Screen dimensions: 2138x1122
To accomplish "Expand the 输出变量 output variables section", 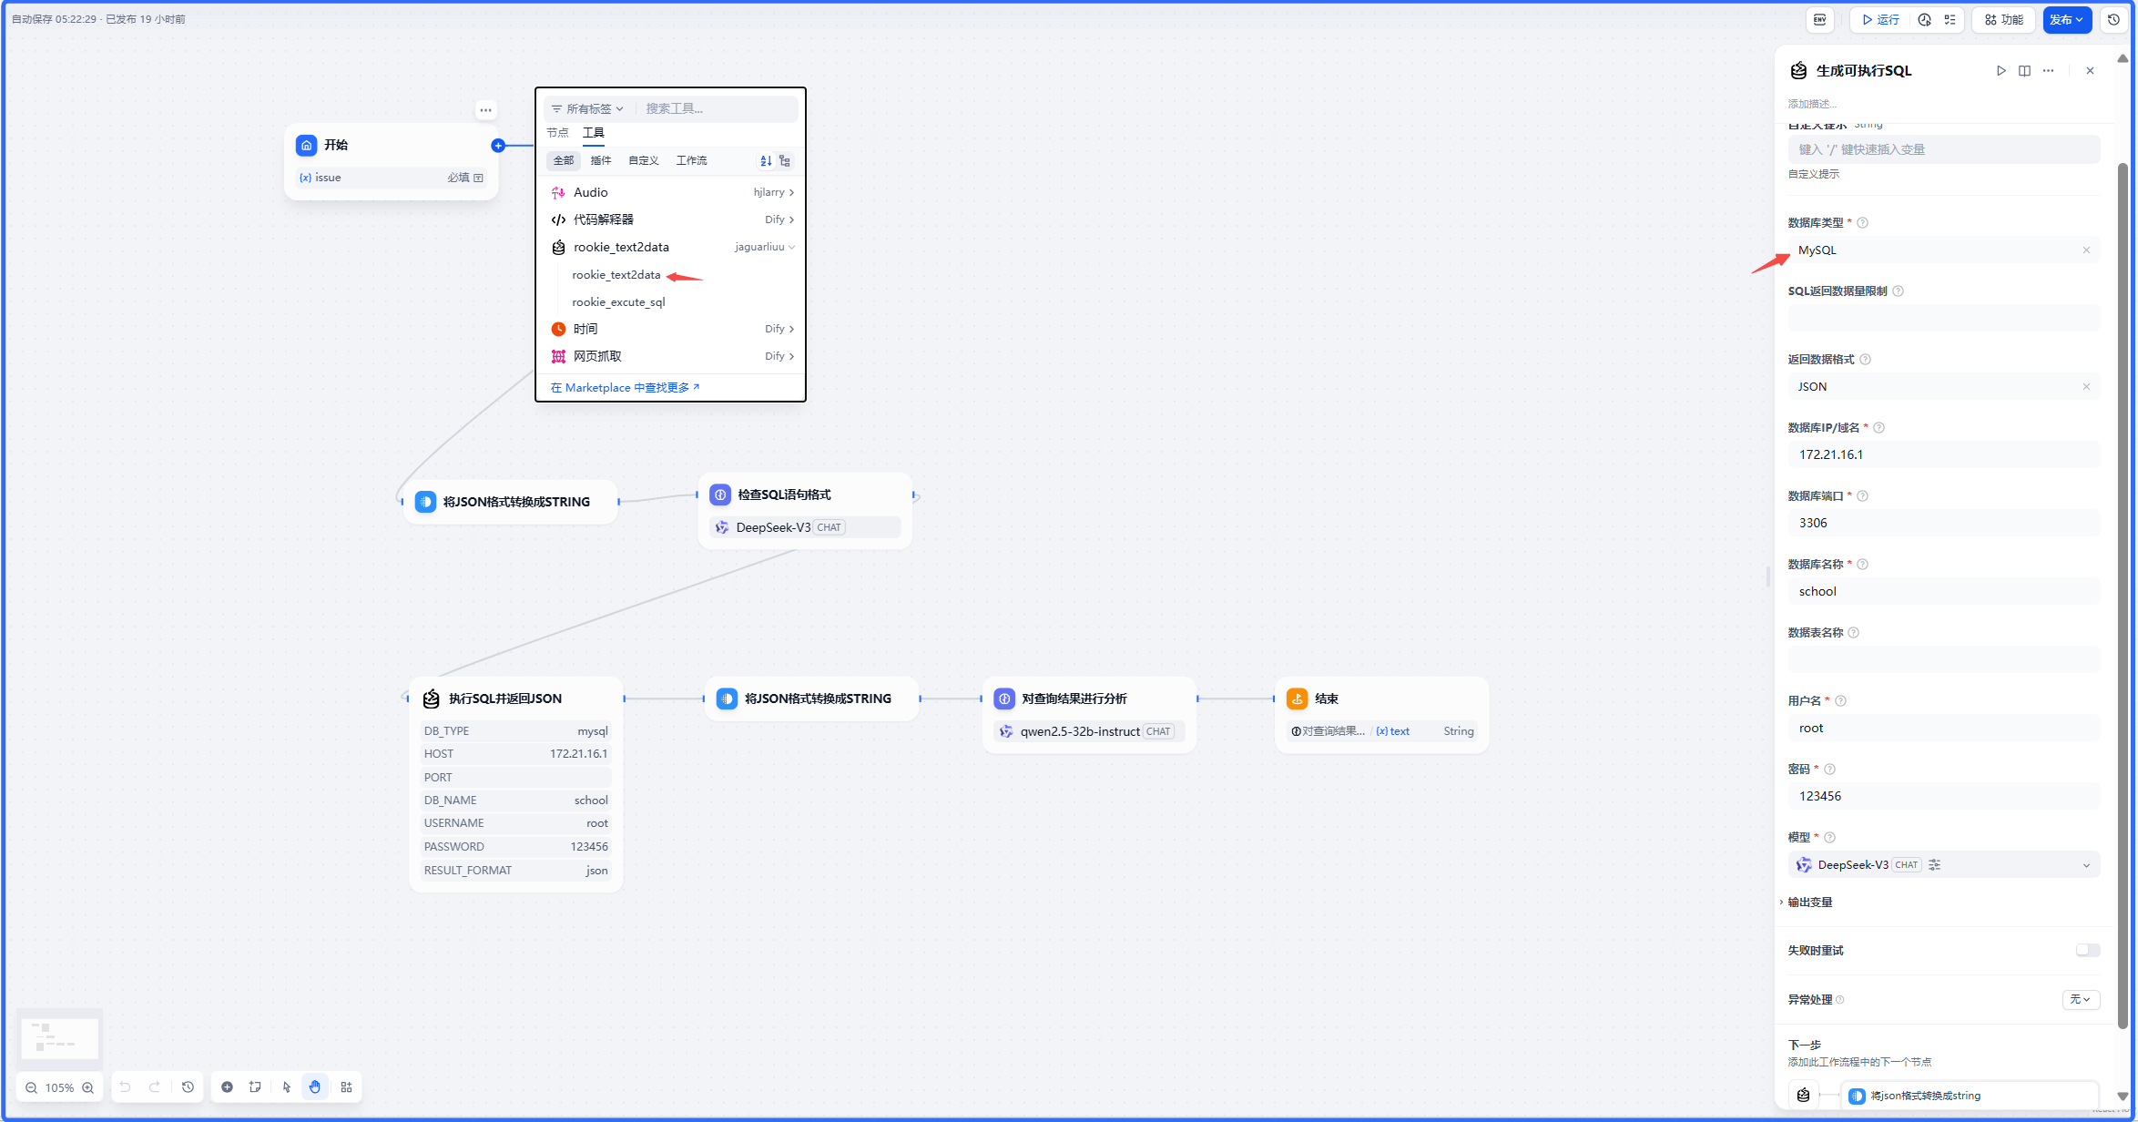I will (1809, 902).
